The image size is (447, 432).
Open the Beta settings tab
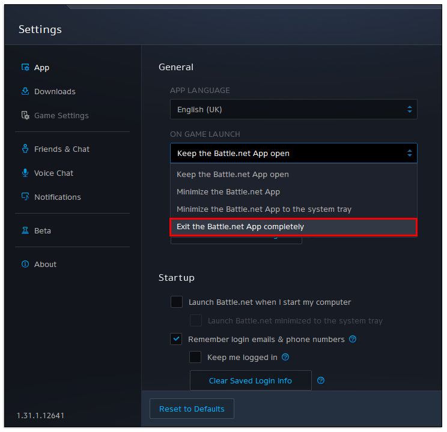point(43,230)
